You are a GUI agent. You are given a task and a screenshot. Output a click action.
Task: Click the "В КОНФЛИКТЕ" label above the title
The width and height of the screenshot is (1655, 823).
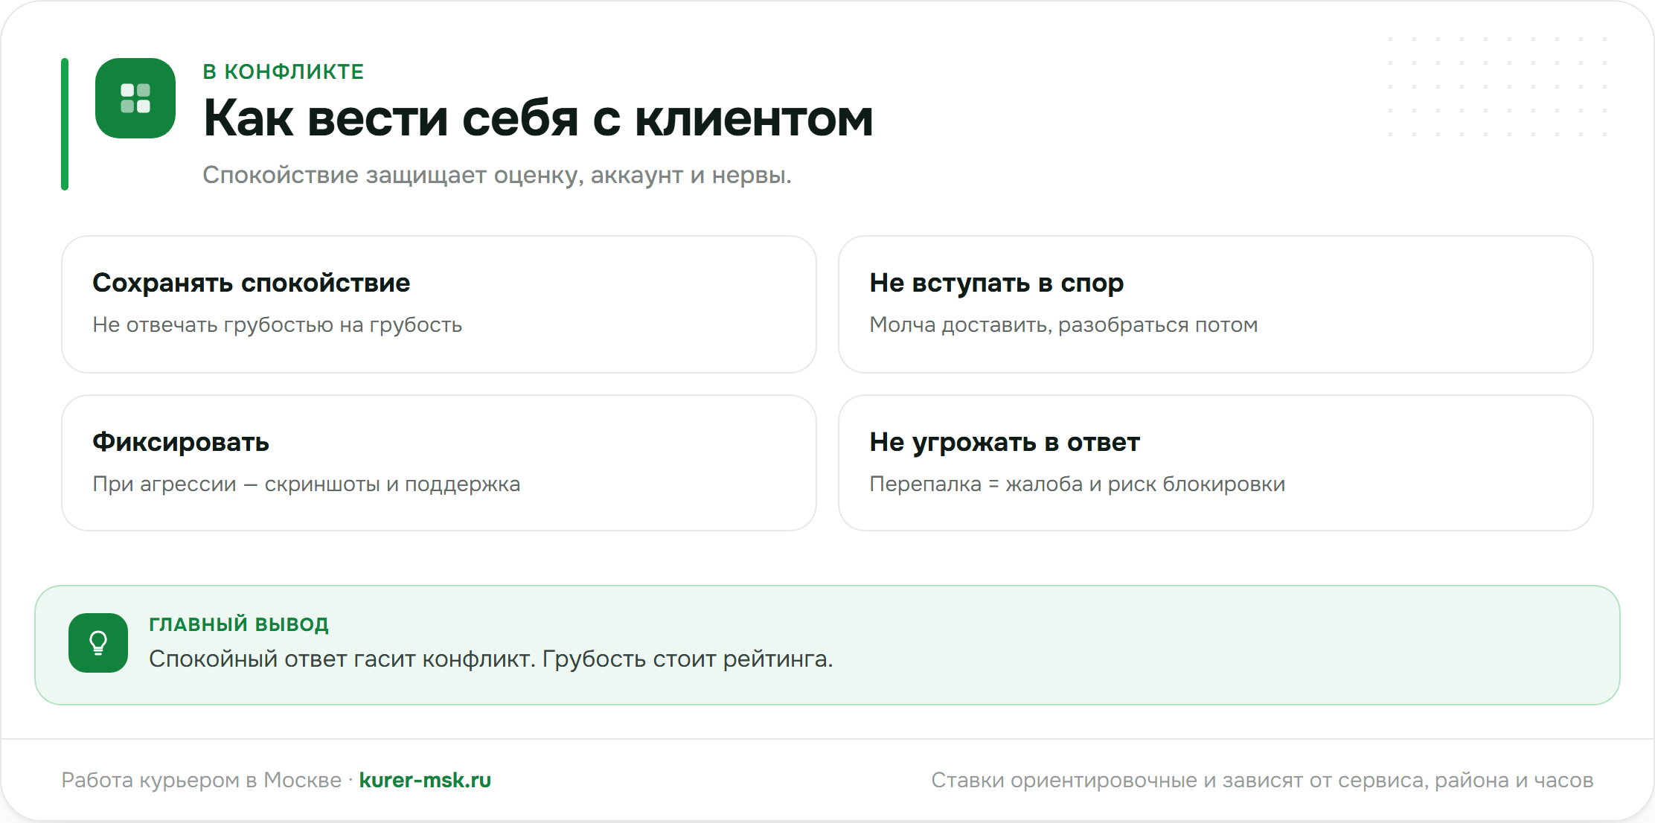point(284,71)
